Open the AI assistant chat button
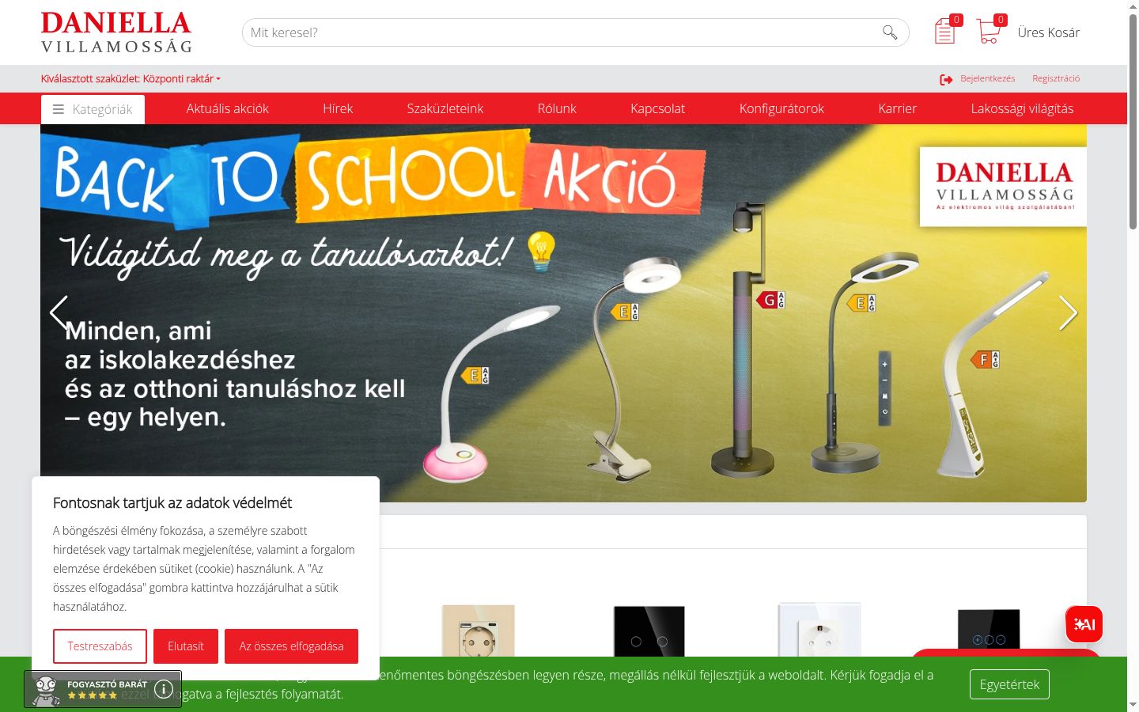 (x=1084, y=624)
